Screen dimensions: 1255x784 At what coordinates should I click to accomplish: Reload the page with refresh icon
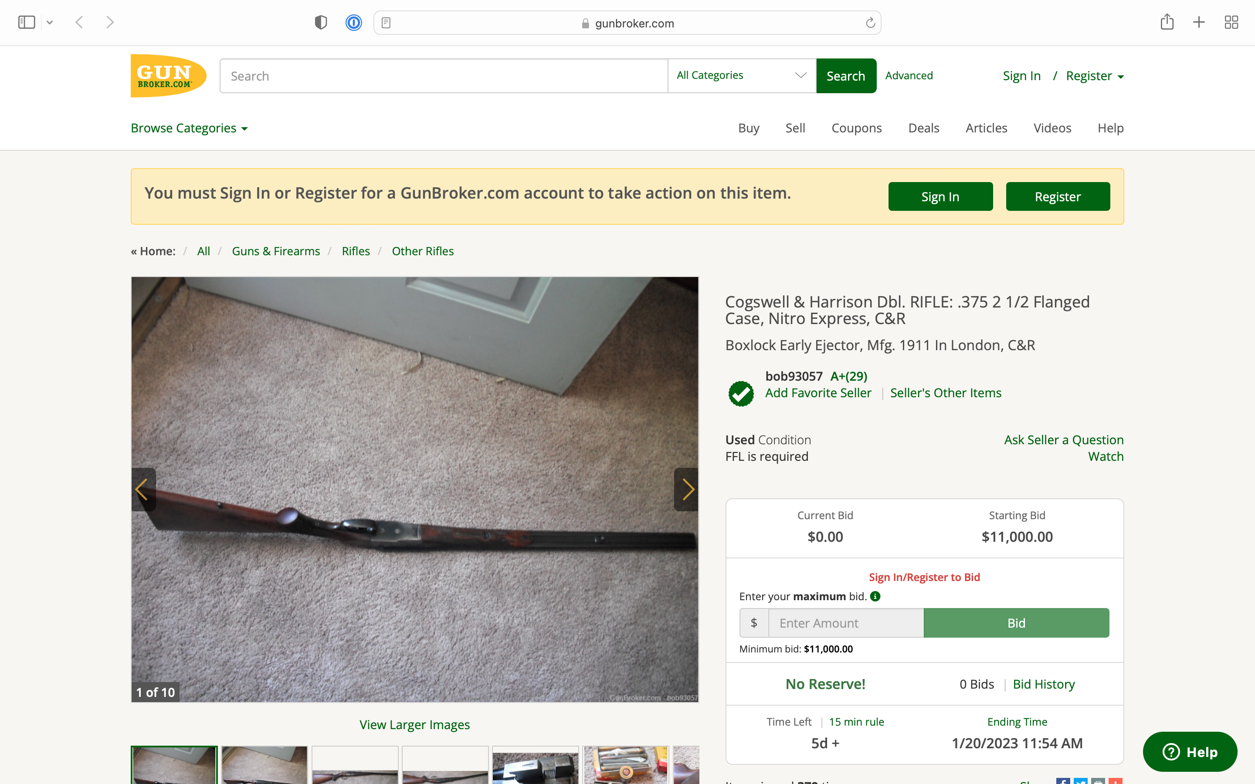click(x=870, y=23)
